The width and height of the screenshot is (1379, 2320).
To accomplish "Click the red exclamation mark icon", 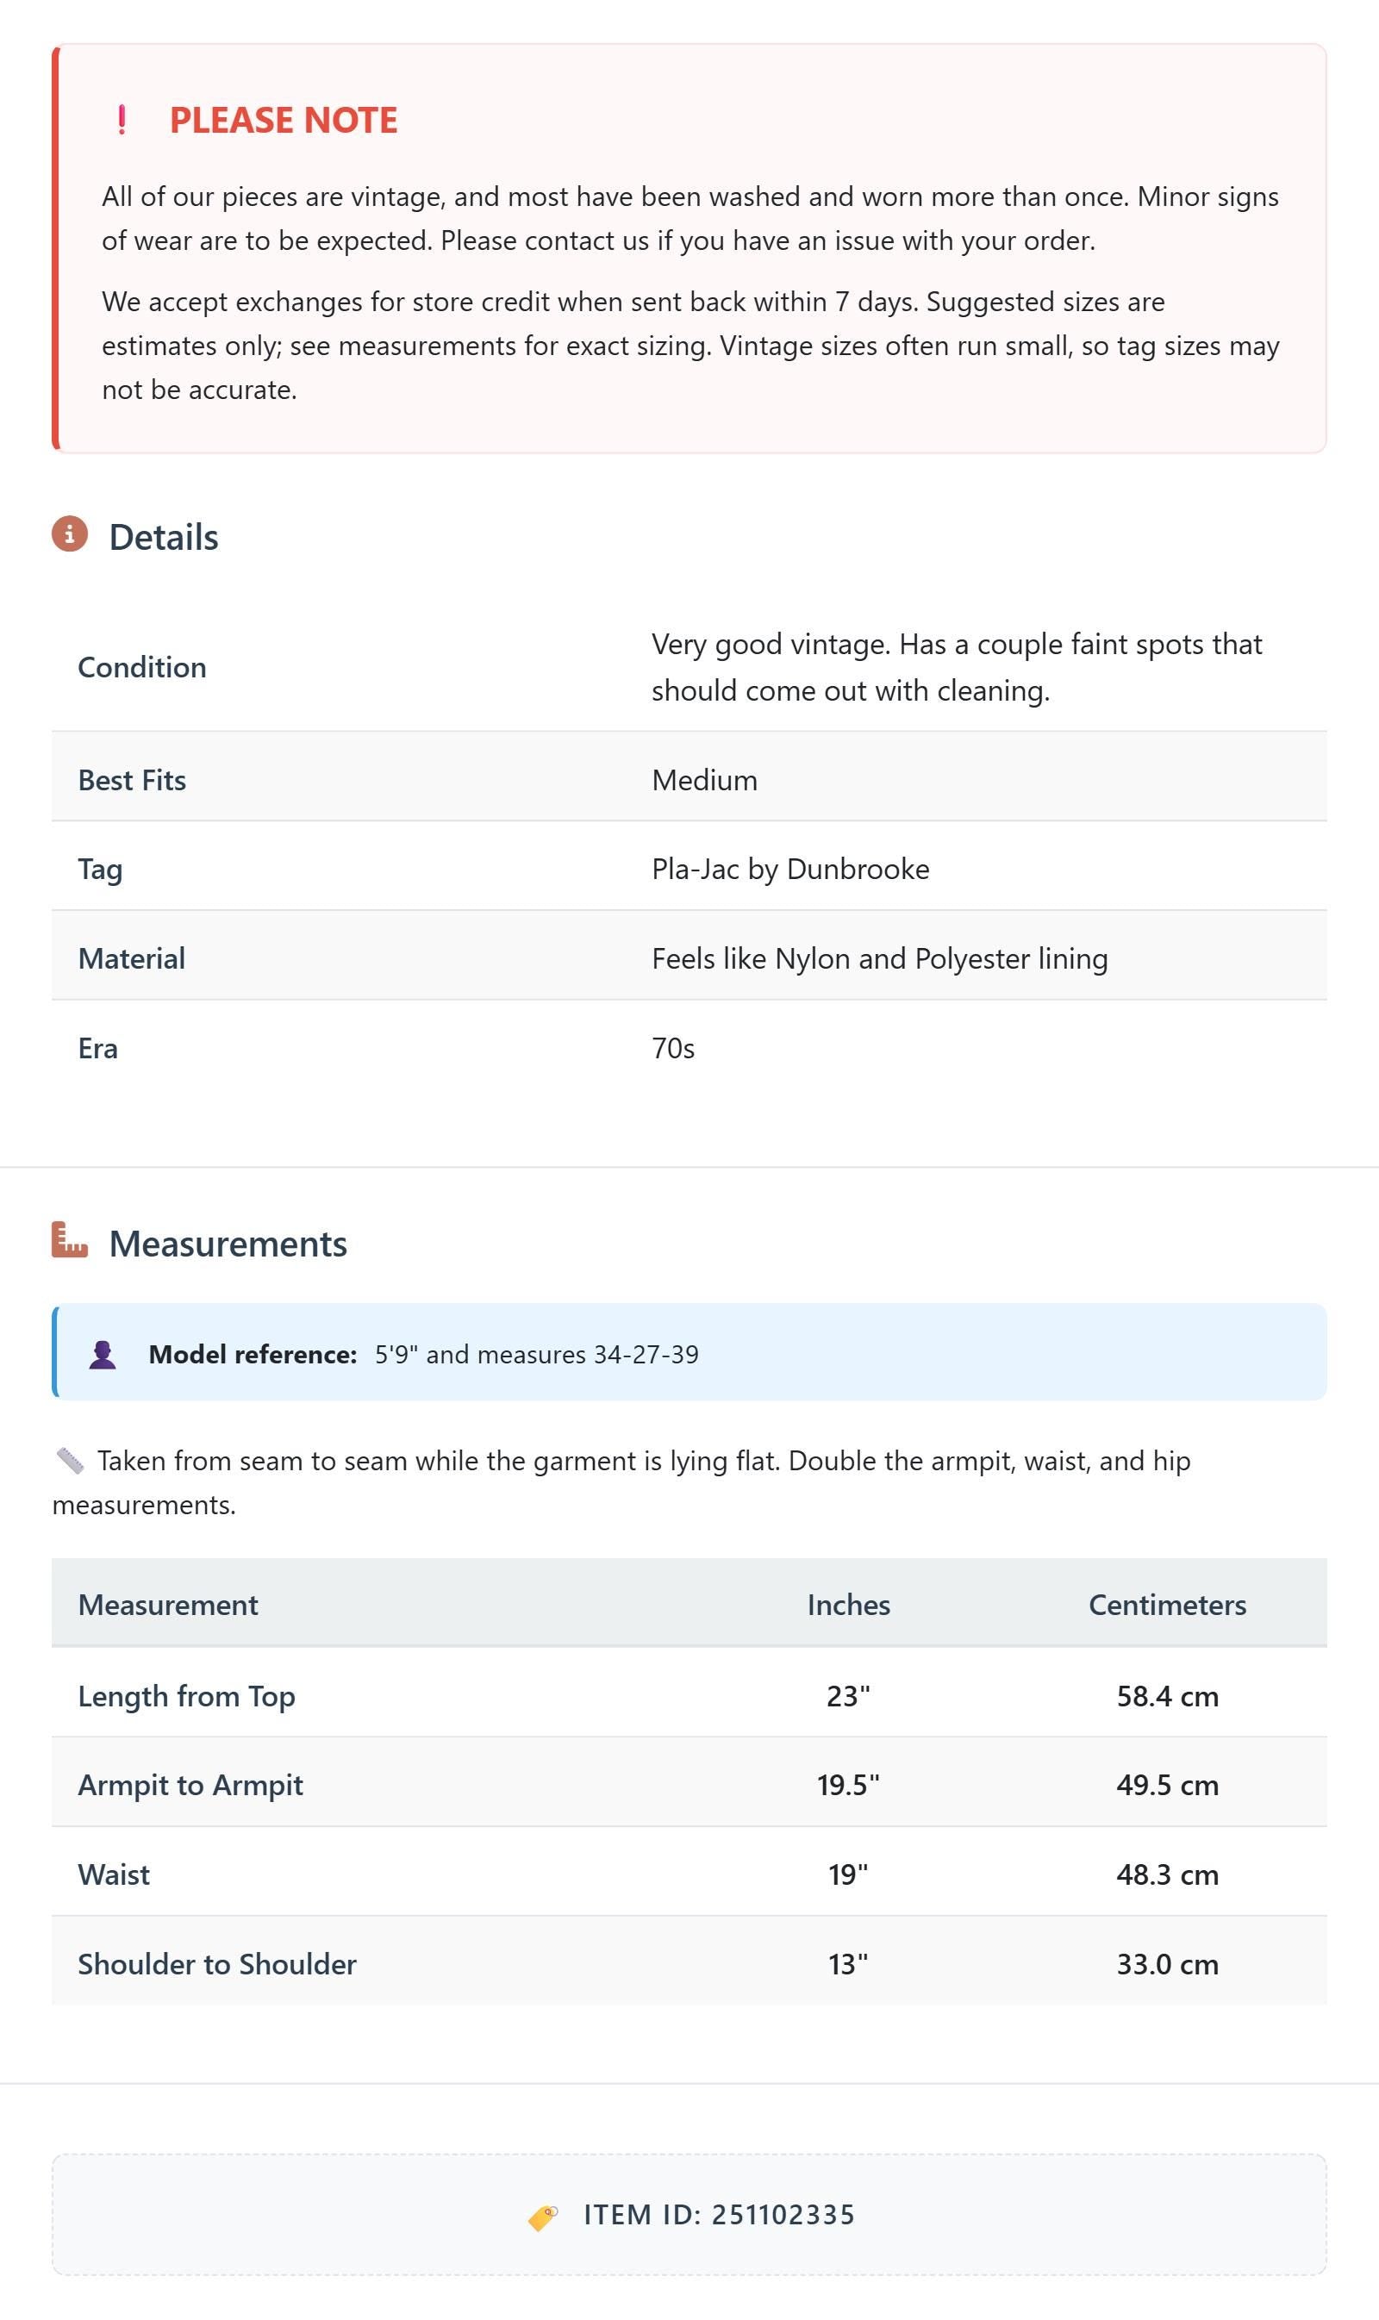I will [122, 120].
